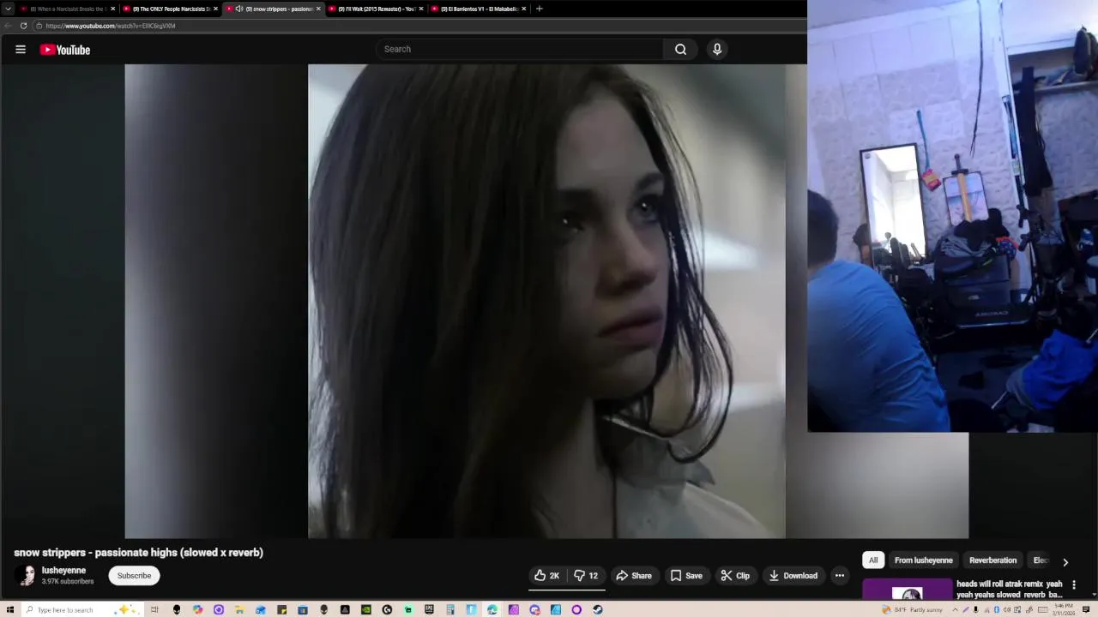Switch to 'The ONLY People Narcissists' tab

click(x=170, y=9)
